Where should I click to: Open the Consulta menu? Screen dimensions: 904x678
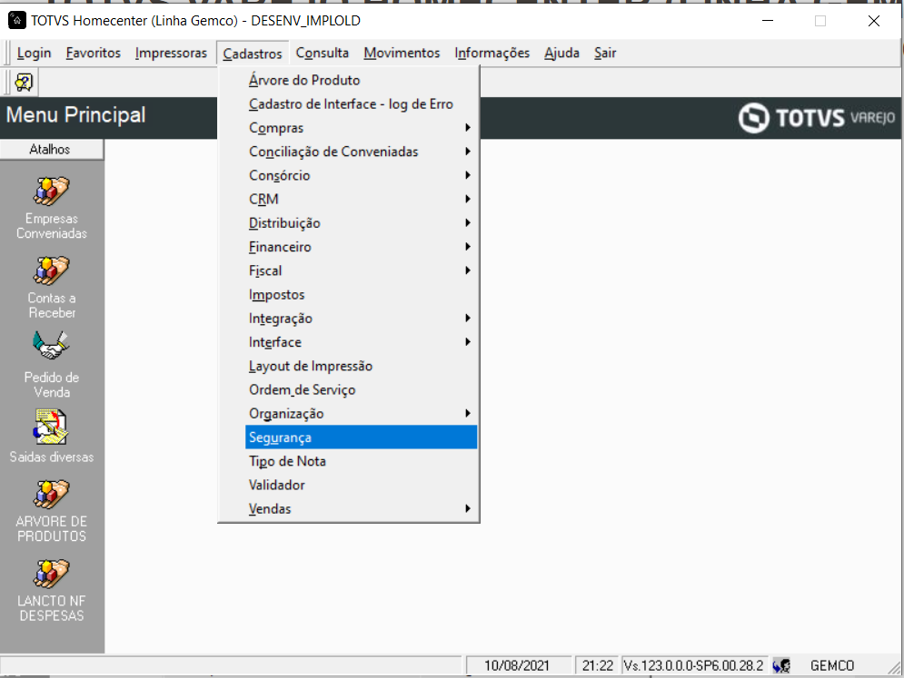coord(323,53)
